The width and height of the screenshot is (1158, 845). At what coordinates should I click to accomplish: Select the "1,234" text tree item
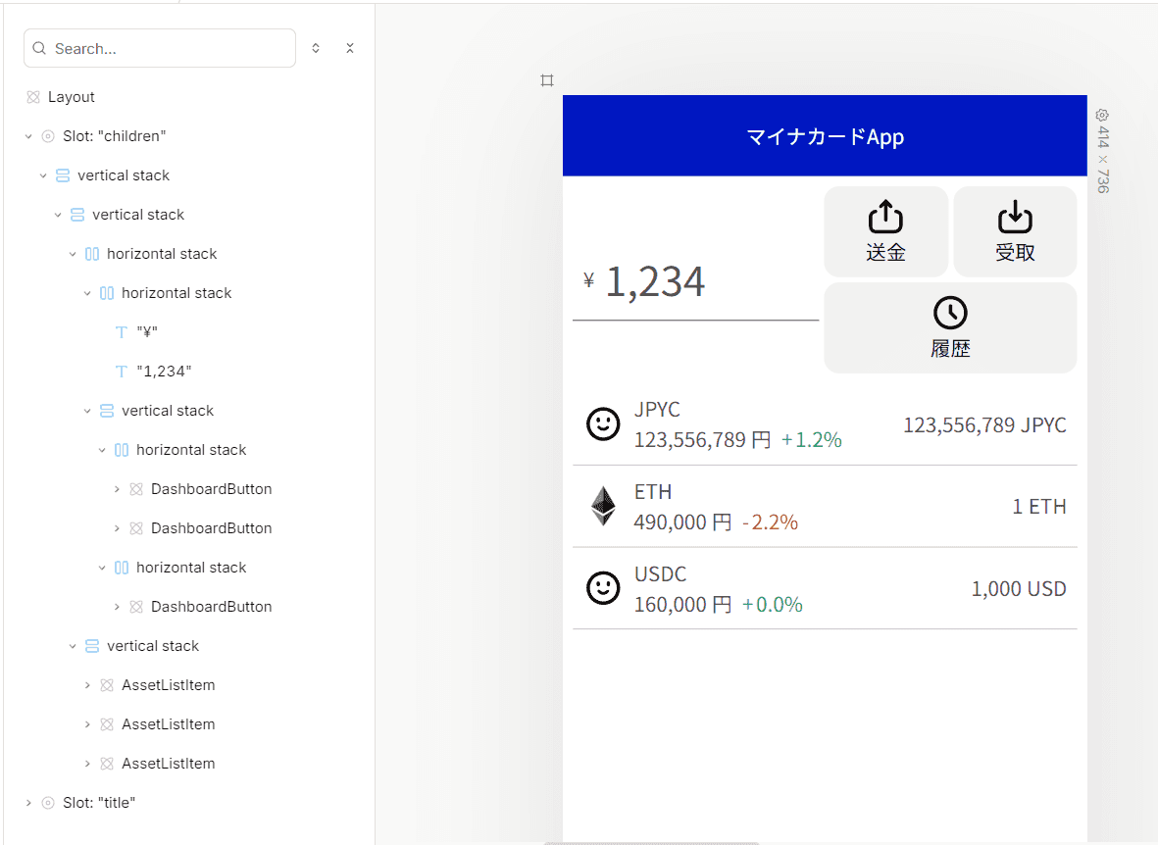[164, 371]
